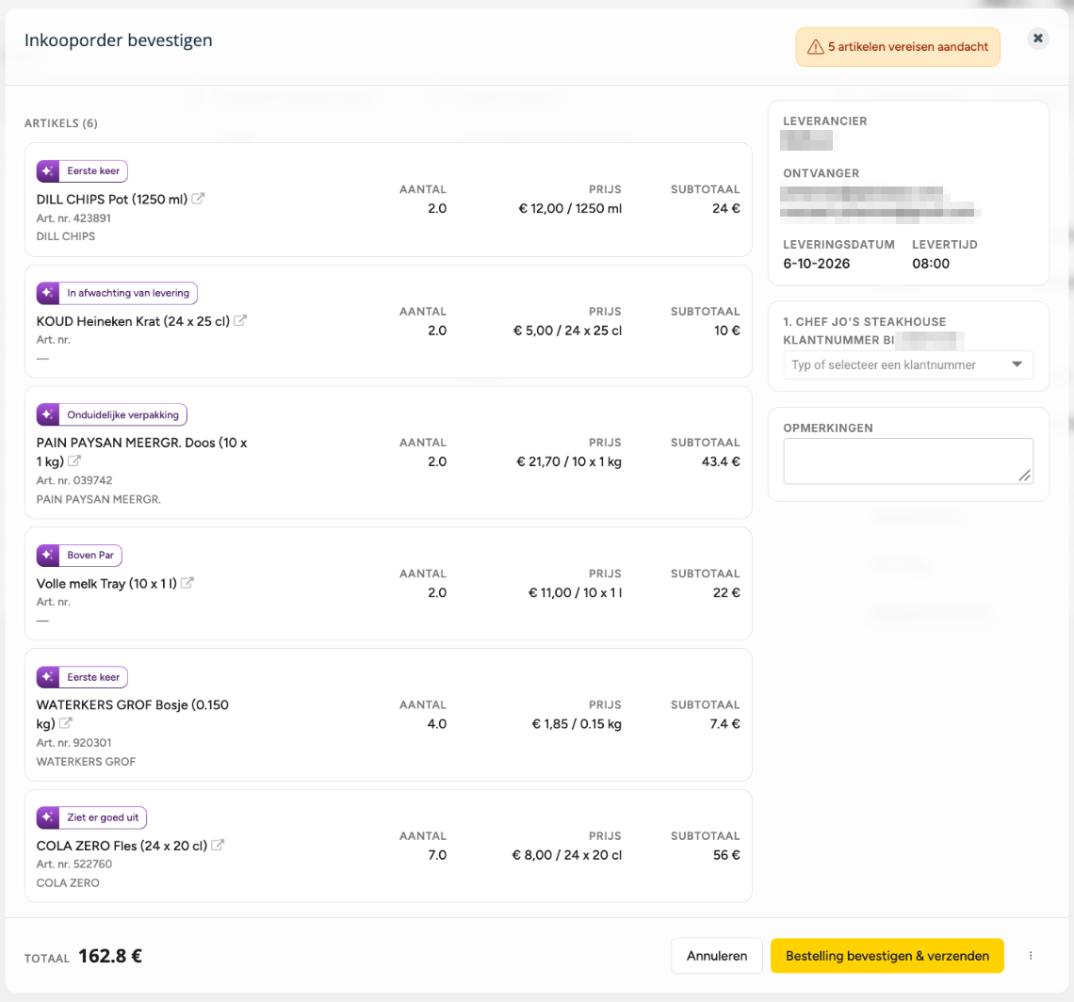Select the In afwachting van levering badge
Screen dimensions: 1074x1002
(x=117, y=293)
